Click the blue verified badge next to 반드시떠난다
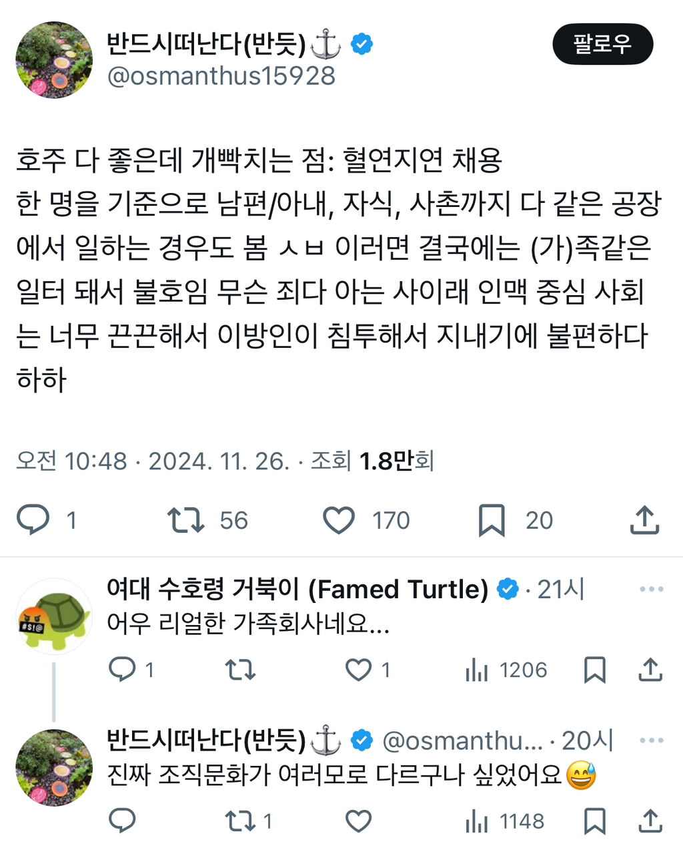 coord(362,43)
